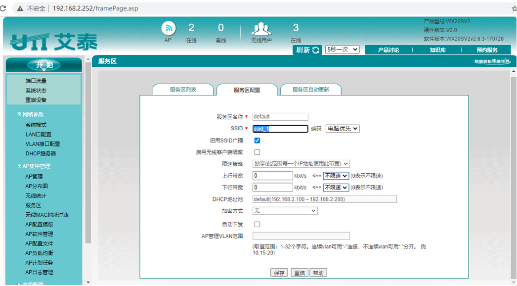Click the refresh arrows icon
Image resolution: width=517 pixels, height=286 pixels.
316,50
